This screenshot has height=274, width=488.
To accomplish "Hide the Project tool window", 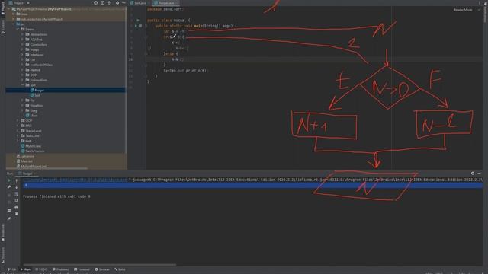I will (124, 3).
